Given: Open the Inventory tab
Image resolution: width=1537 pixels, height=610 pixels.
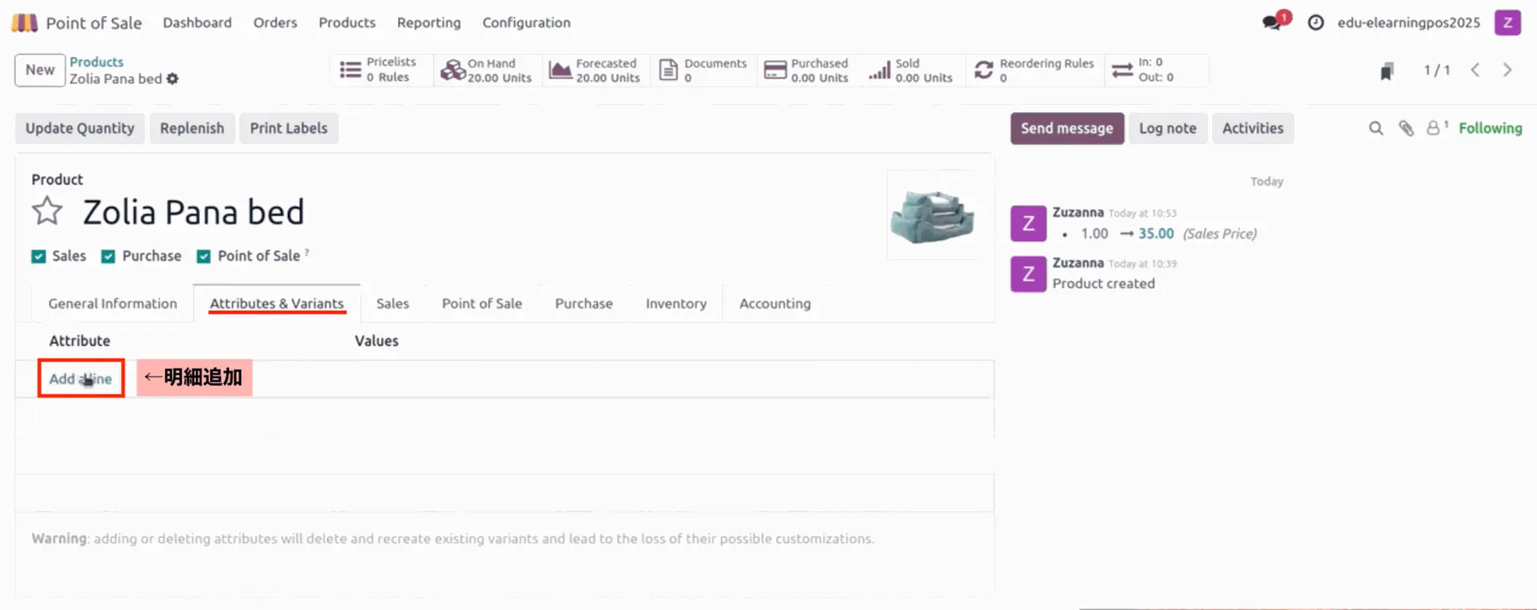Looking at the screenshot, I should pyautogui.click(x=676, y=303).
